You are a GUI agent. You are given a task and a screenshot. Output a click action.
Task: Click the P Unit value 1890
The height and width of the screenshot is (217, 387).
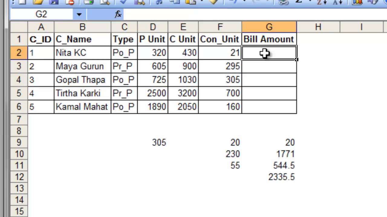click(x=153, y=107)
